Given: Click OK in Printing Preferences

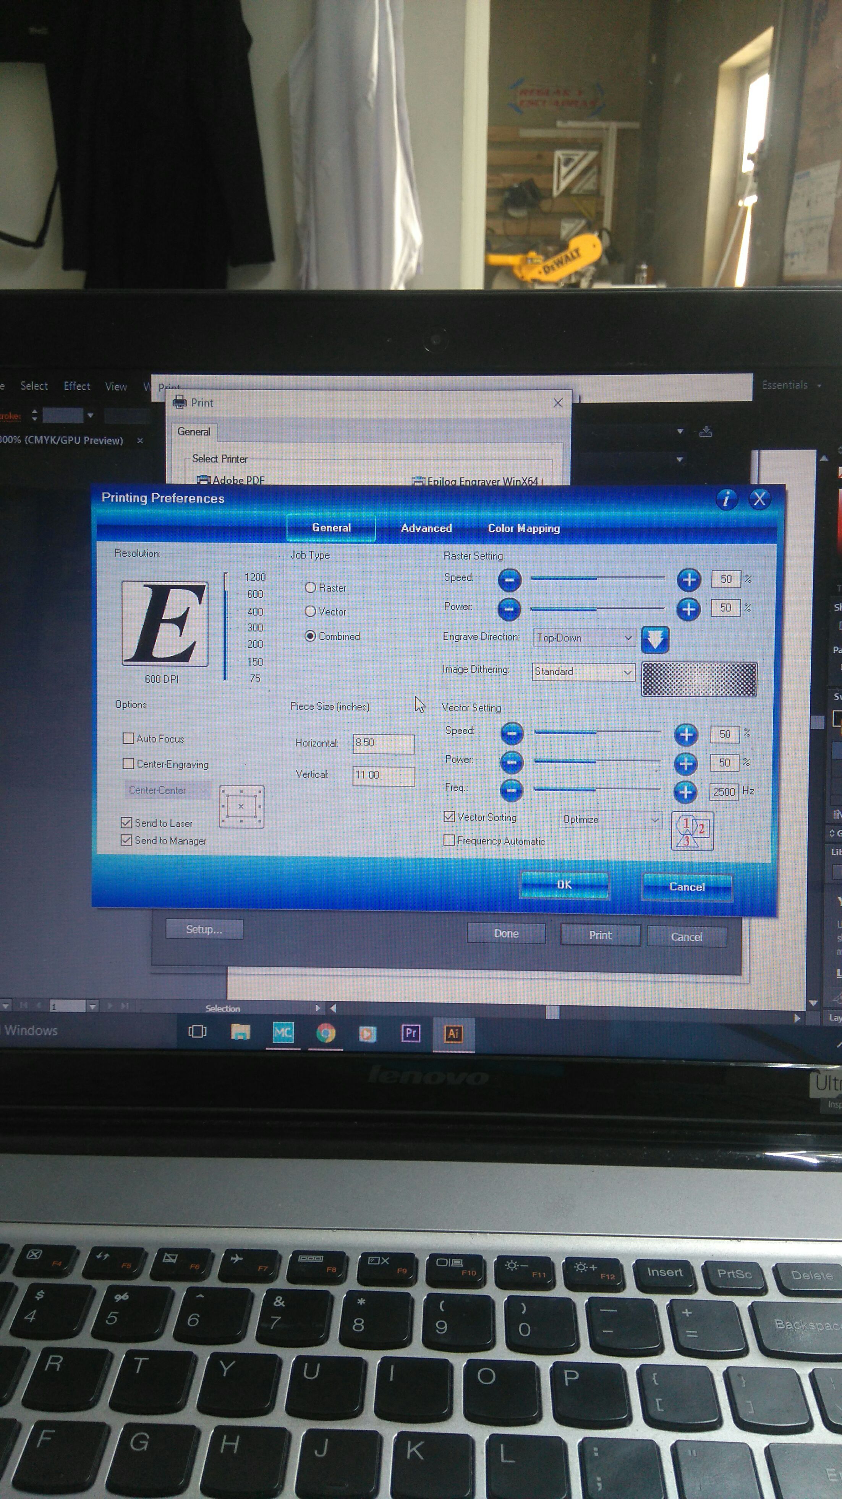Looking at the screenshot, I should click(x=564, y=884).
